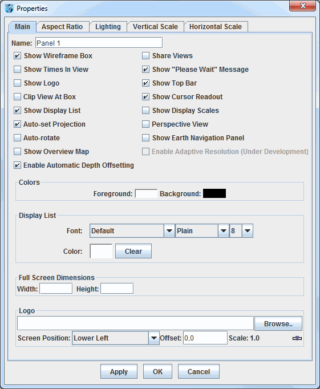The width and height of the screenshot is (320, 389).
Task: Click the logo Scale slider icon
Action: [x=297, y=338]
